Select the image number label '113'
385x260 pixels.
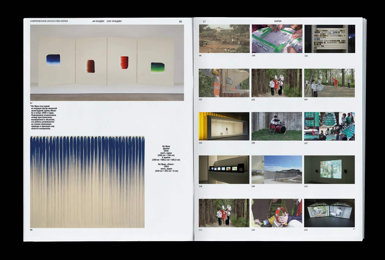tap(306, 230)
